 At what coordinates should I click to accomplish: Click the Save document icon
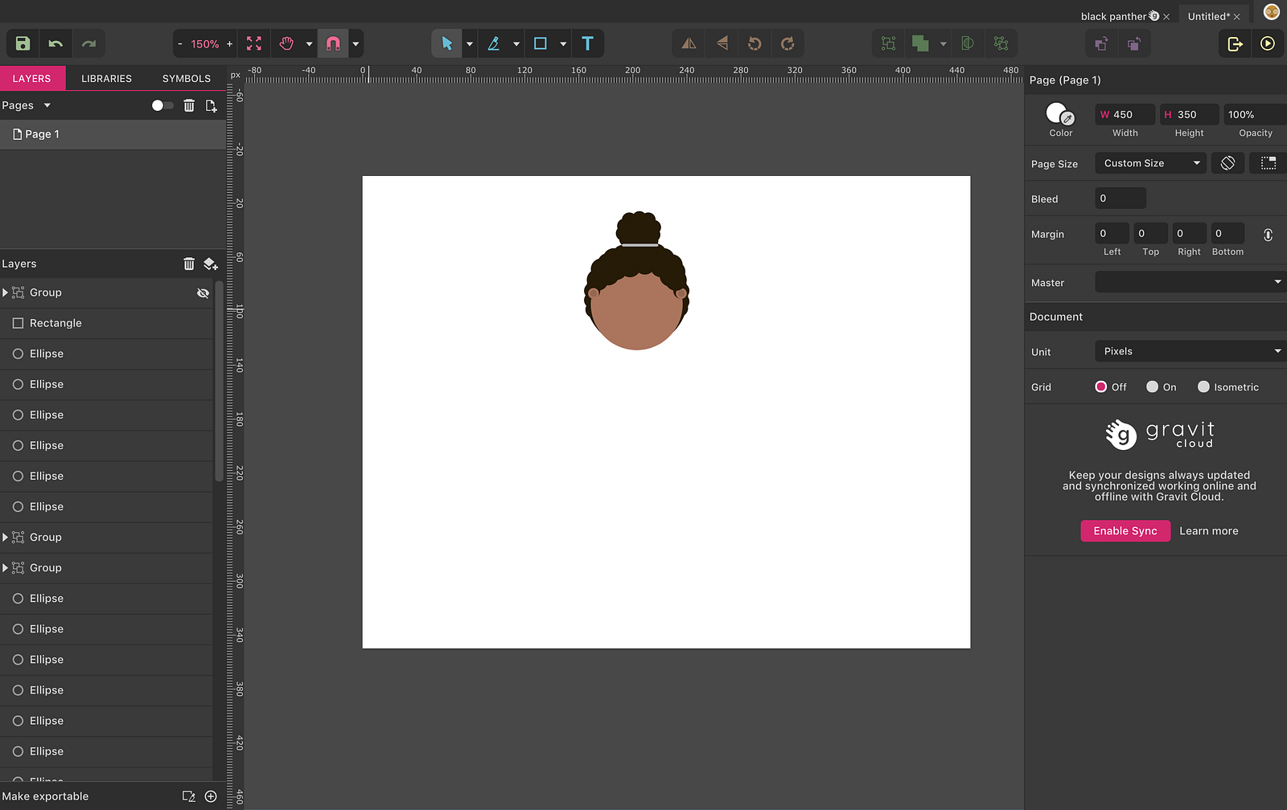point(23,43)
